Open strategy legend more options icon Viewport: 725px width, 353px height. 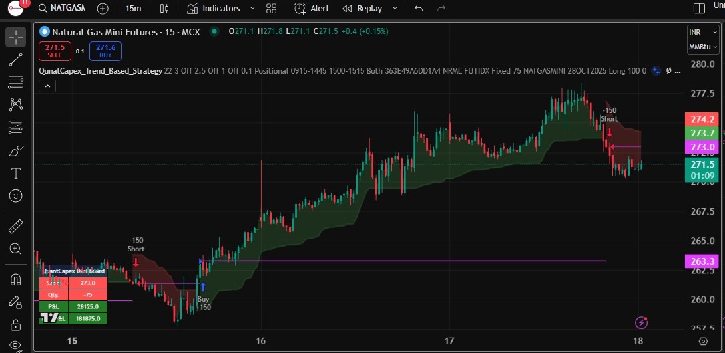(x=677, y=71)
